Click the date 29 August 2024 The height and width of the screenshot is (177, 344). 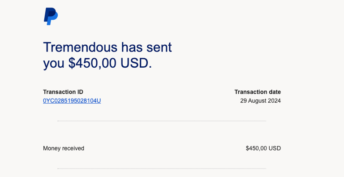[x=260, y=101]
